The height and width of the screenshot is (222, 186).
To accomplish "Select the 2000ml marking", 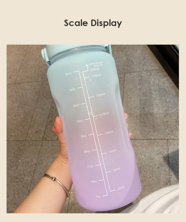I will tap(95, 70).
